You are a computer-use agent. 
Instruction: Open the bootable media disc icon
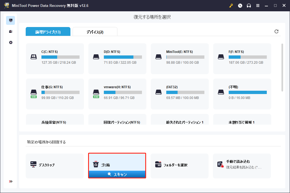tap(240, 6)
